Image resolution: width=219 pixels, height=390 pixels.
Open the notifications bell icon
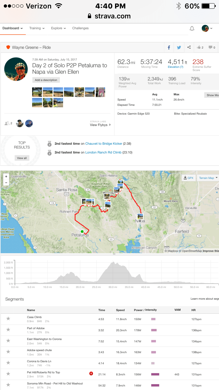tap(192, 28)
